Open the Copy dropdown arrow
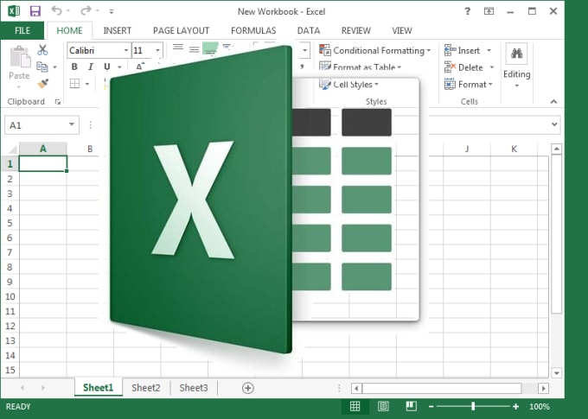Image resolution: width=588 pixels, height=419 pixels. pos(54,67)
